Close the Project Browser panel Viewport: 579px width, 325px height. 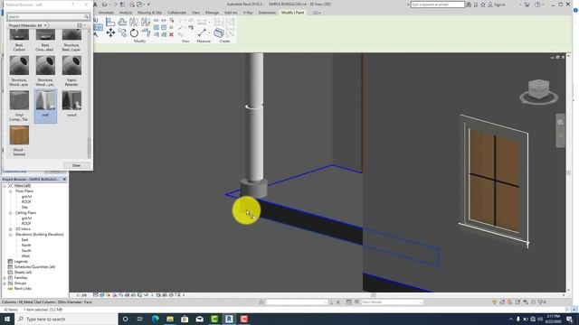tap(64, 179)
